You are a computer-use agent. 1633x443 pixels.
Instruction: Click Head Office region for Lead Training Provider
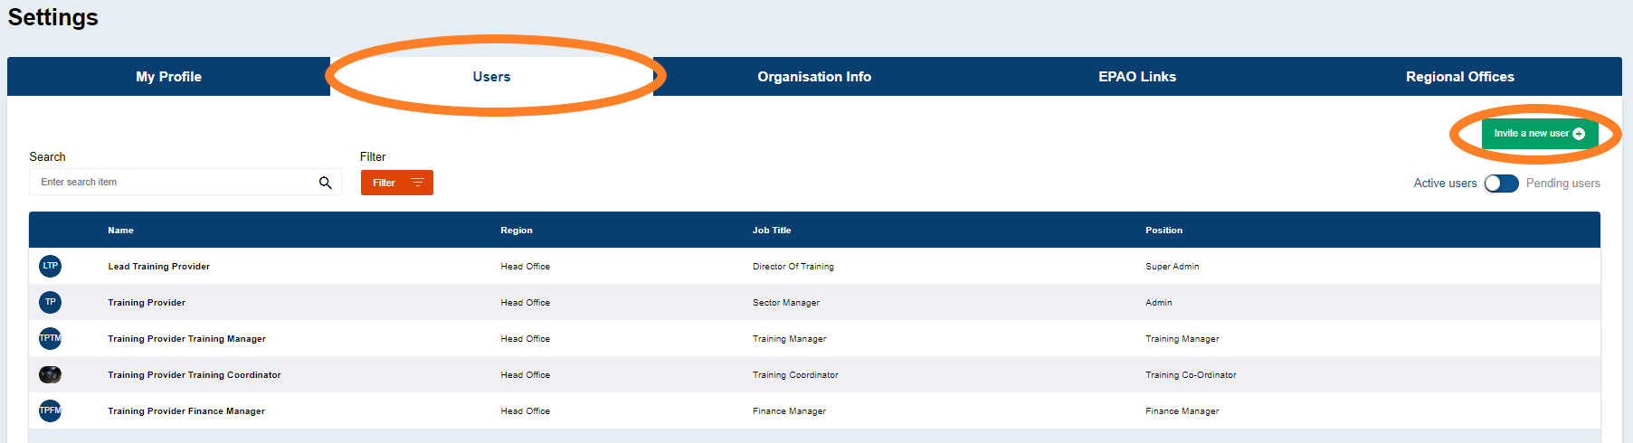(526, 267)
